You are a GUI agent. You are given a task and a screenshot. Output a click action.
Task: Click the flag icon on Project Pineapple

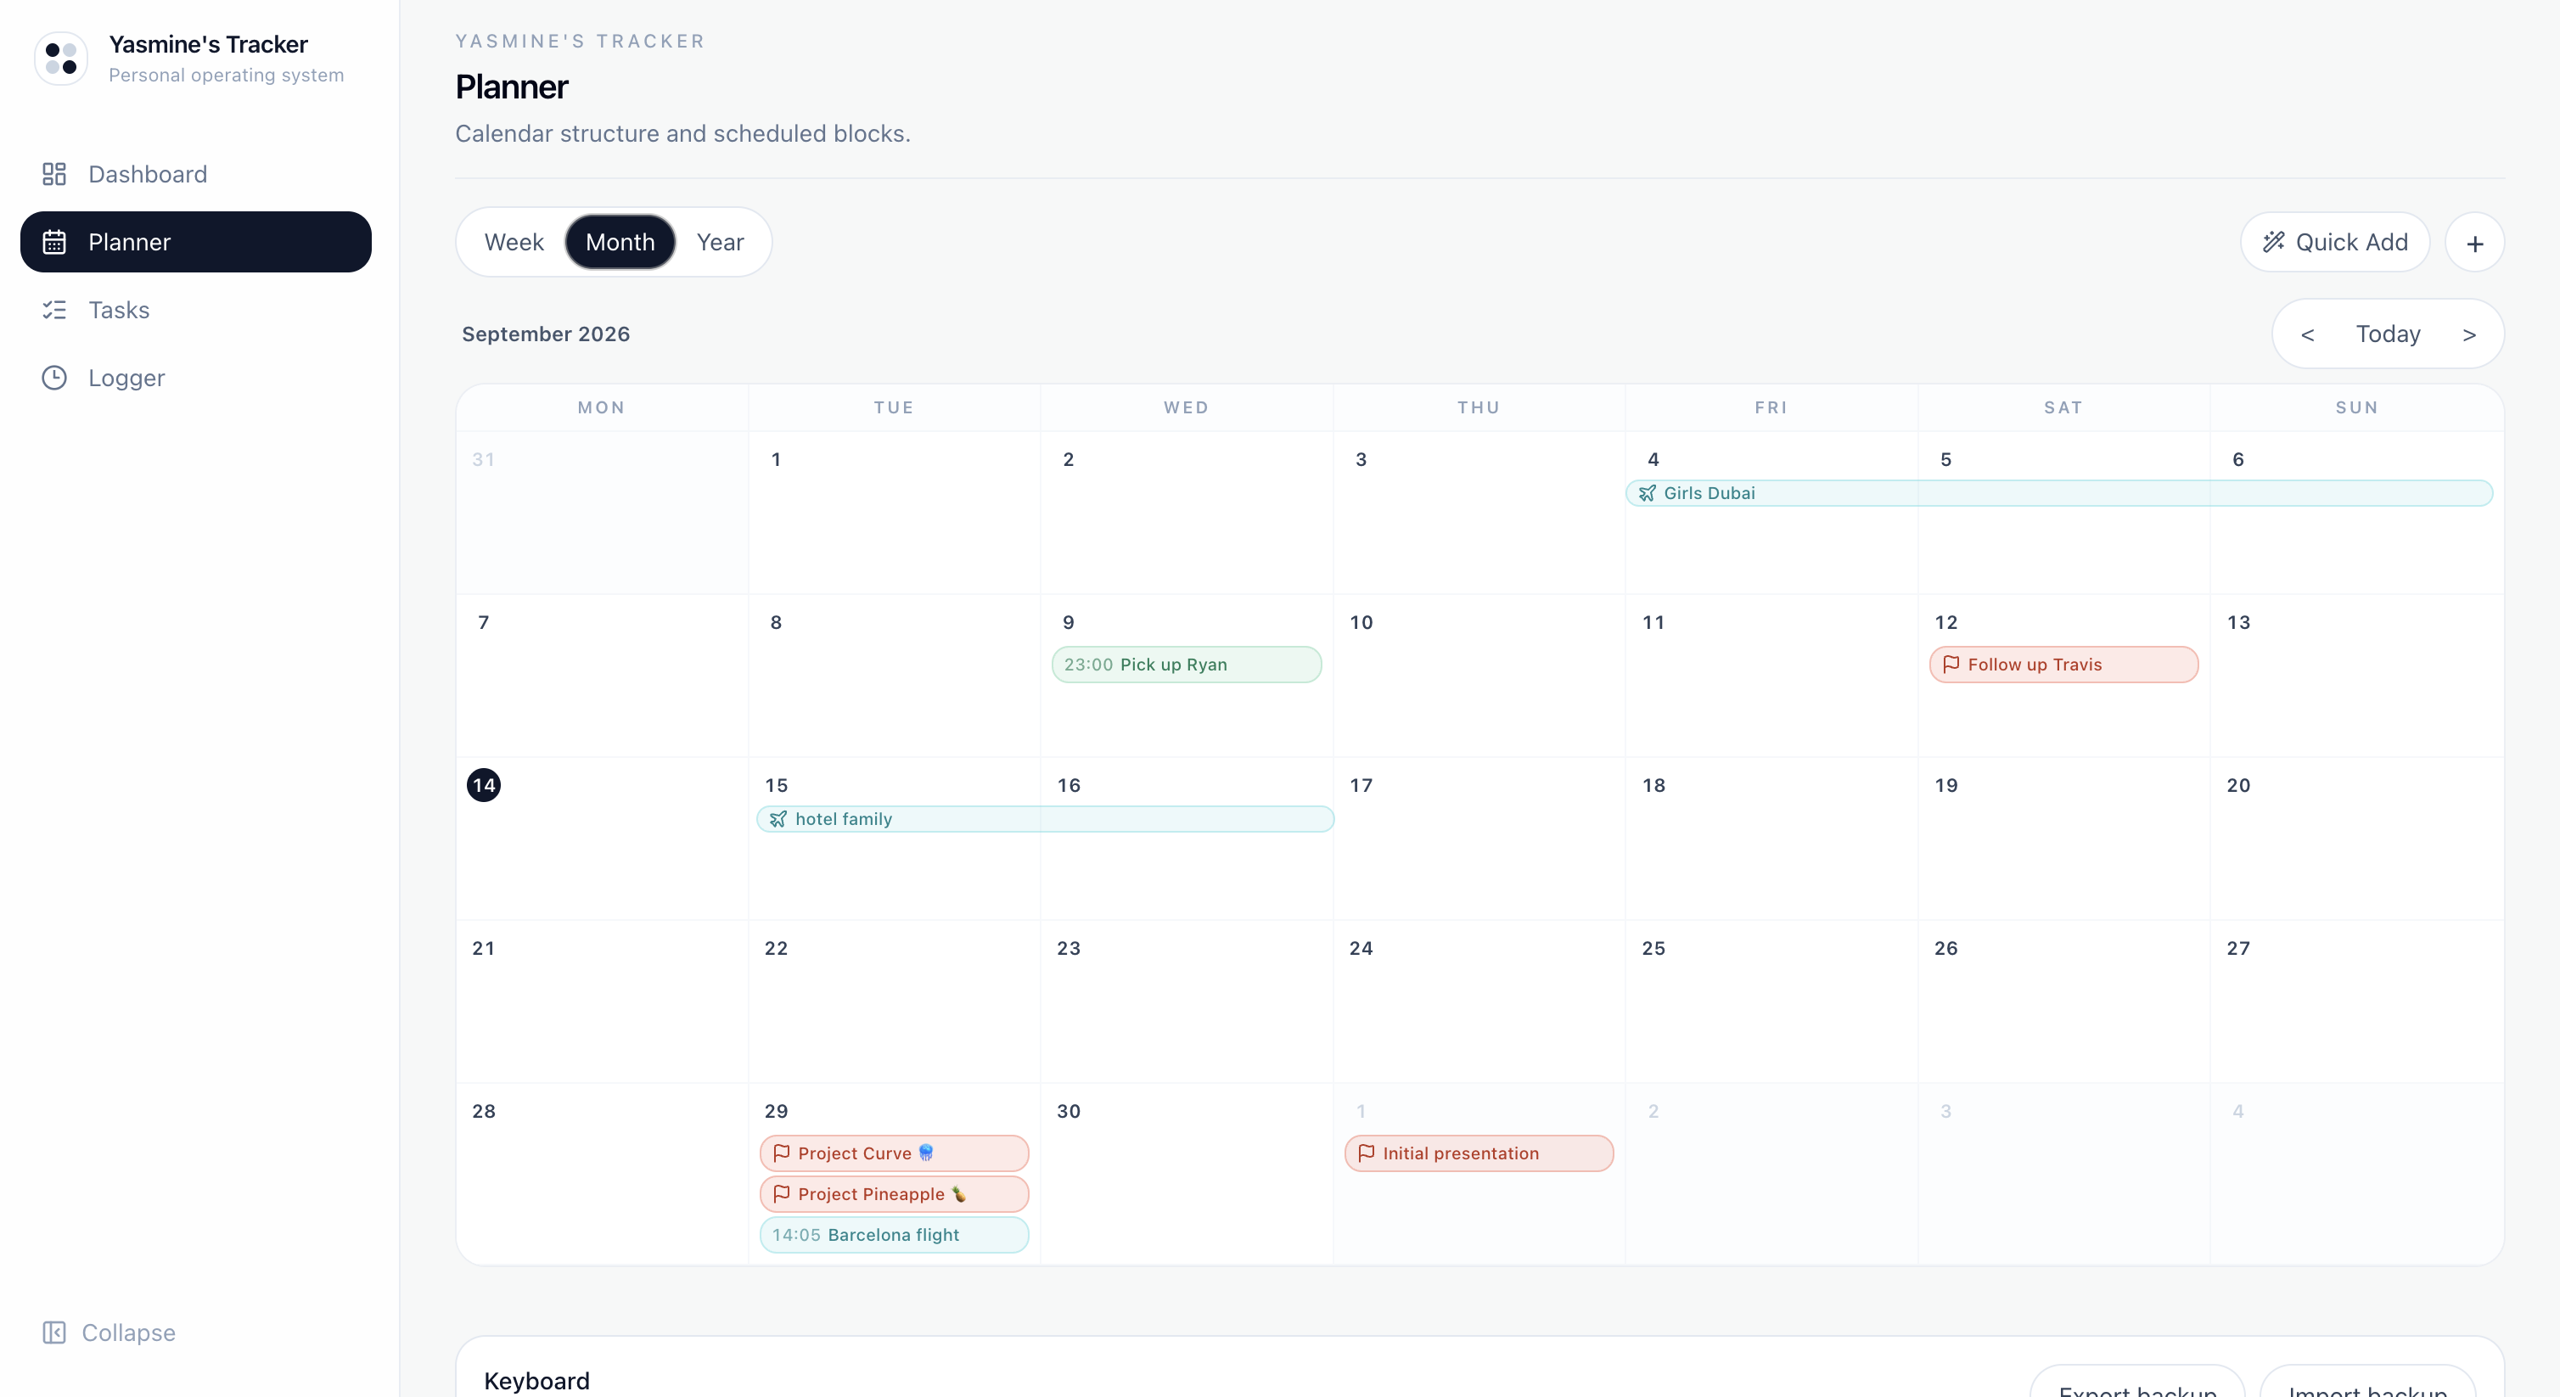point(781,1193)
